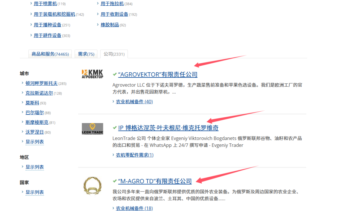Open the 用于拖拉机 category link
This screenshot has height=216, width=343.
coord(112,4)
